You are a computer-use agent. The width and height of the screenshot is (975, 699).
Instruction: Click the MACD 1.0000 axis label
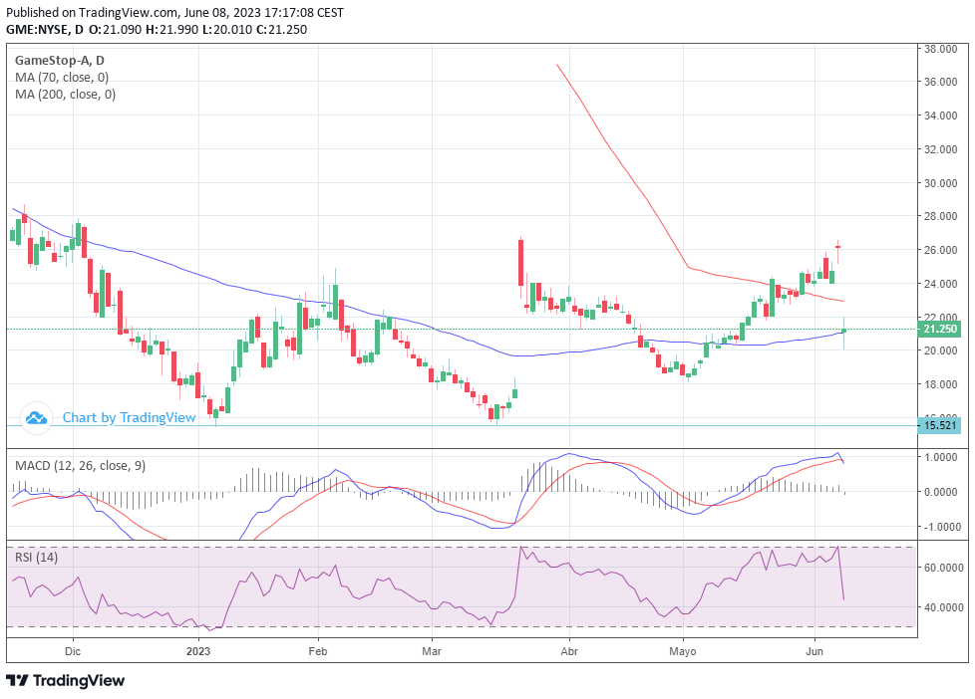click(942, 457)
